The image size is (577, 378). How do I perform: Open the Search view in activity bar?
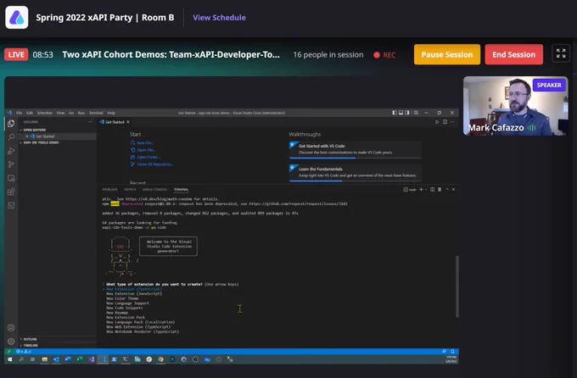click(x=11, y=137)
